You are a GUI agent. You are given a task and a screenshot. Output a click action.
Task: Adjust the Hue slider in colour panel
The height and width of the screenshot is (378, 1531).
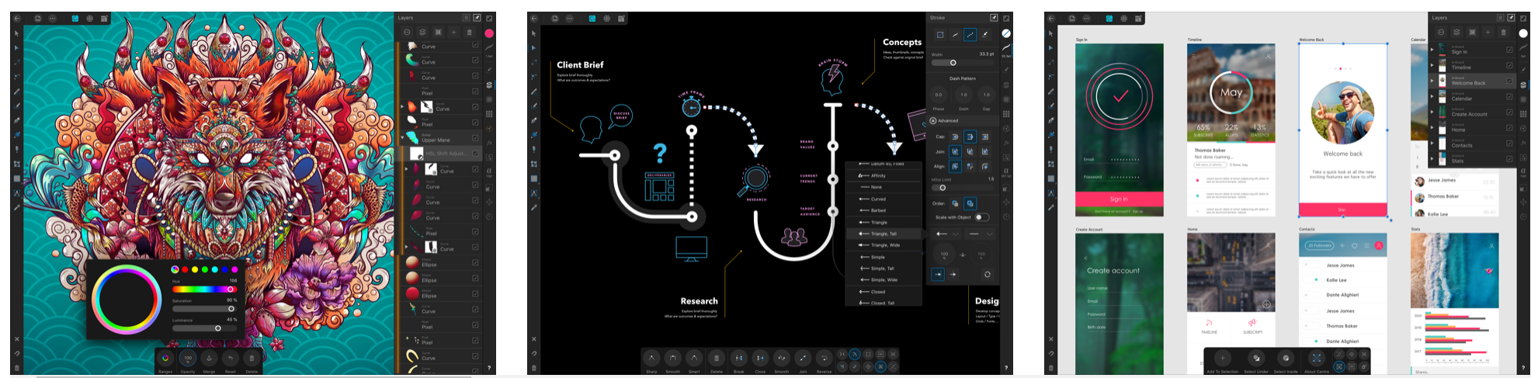(x=204, y=289)
